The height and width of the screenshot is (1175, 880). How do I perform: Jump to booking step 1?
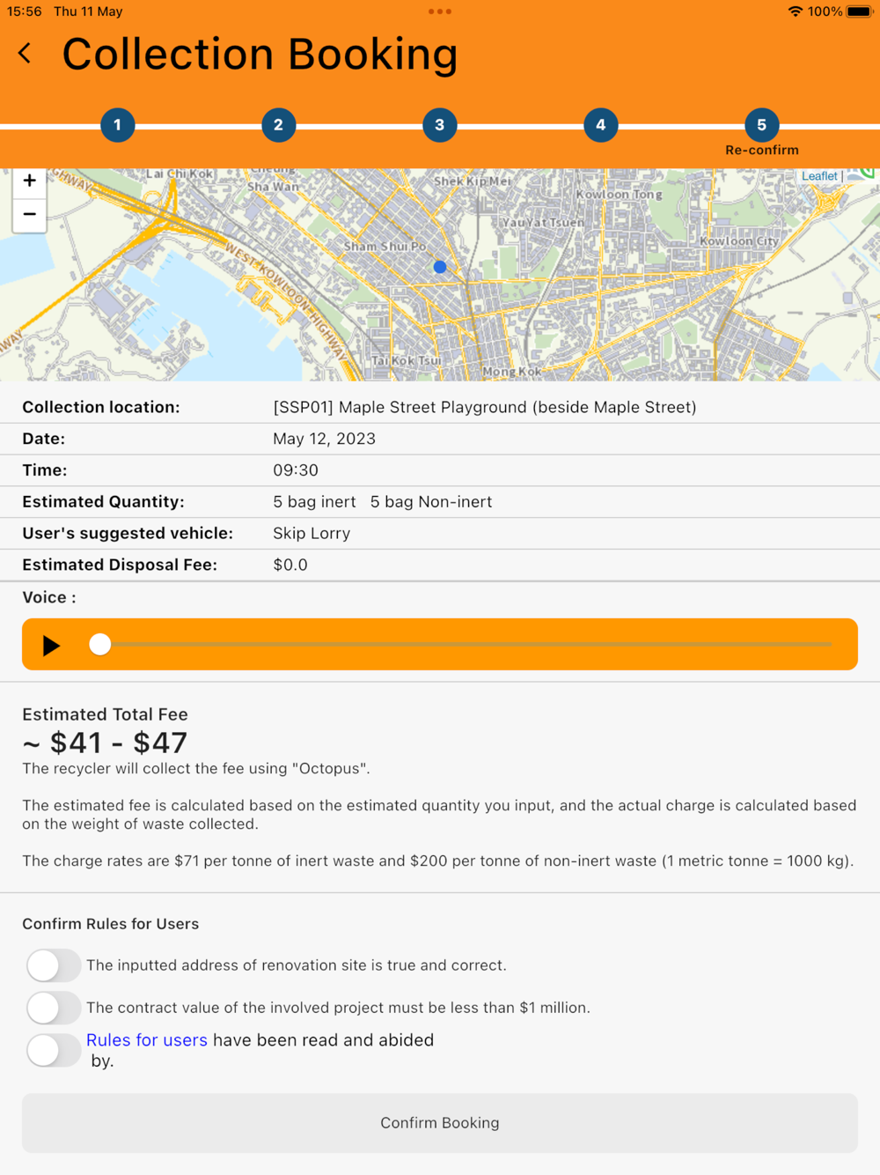click(x=117, y=125)
